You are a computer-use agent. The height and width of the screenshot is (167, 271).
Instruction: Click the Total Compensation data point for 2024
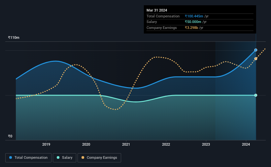[x=255, y=50]
